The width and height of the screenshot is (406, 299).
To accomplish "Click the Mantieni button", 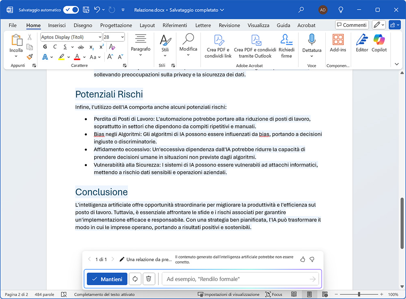I will click(107, 279).
